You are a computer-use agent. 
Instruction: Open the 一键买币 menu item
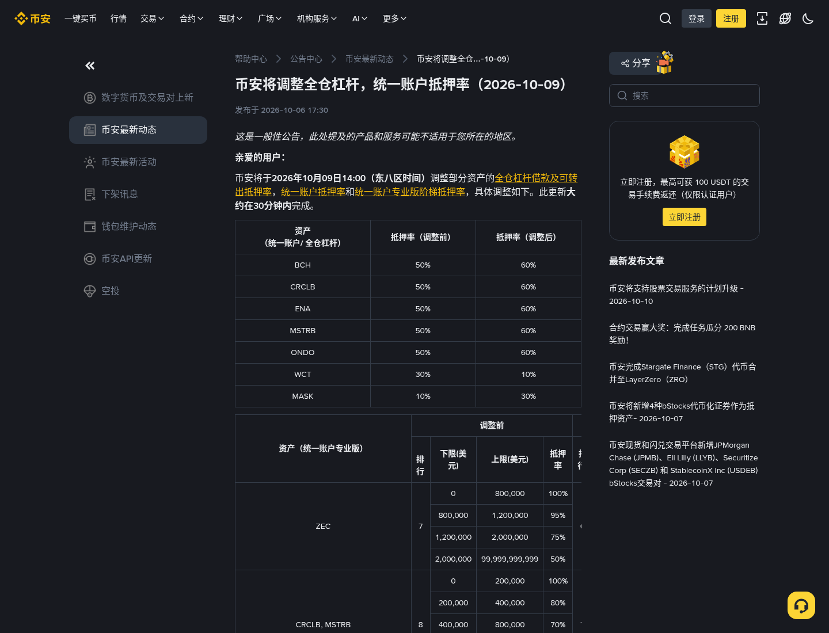coord(81,18)
